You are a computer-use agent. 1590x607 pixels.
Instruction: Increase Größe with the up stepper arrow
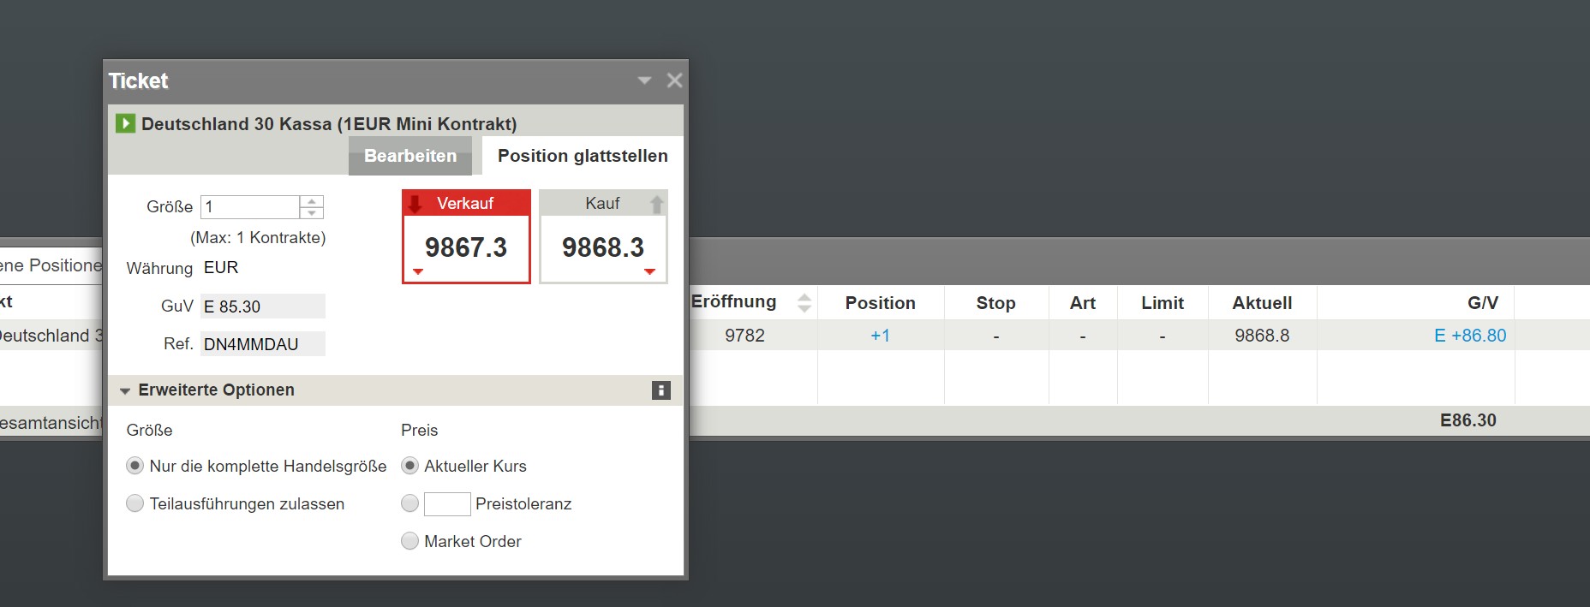[312, 201]
